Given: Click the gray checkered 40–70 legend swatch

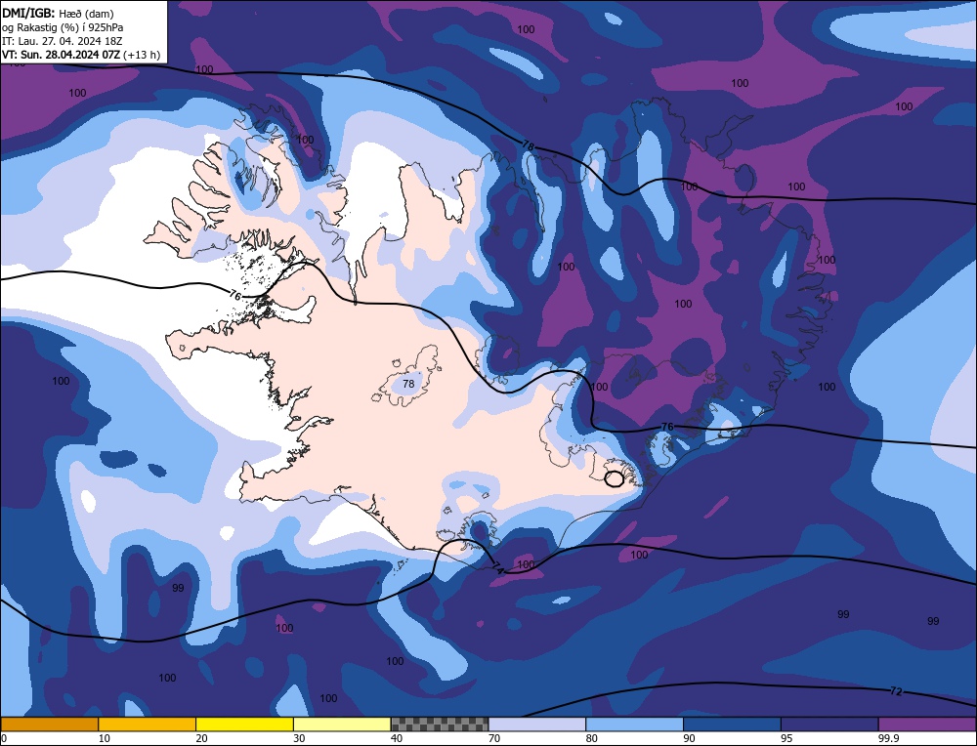Looking at the screenshot, I should (440, 724).
